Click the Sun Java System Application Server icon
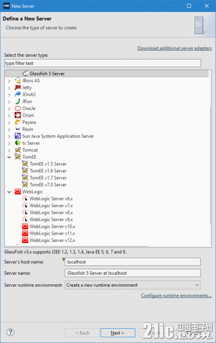The image size is (216, 343). pyautogui.click(x=18, y=136)
